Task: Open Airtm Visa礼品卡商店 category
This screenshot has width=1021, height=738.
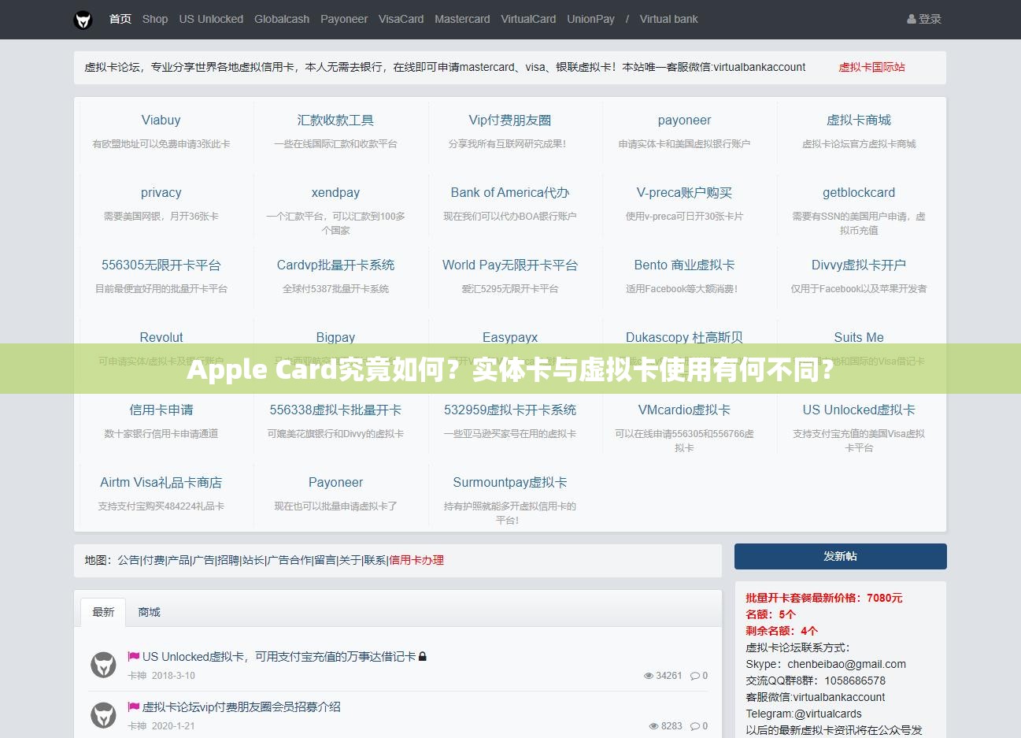Action: tap(161, 482)
